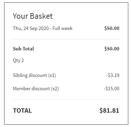Click the word Your in the heading

(20, 16)
